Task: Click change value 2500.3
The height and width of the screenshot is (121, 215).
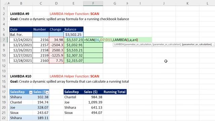Action: [x=56, y=50]
